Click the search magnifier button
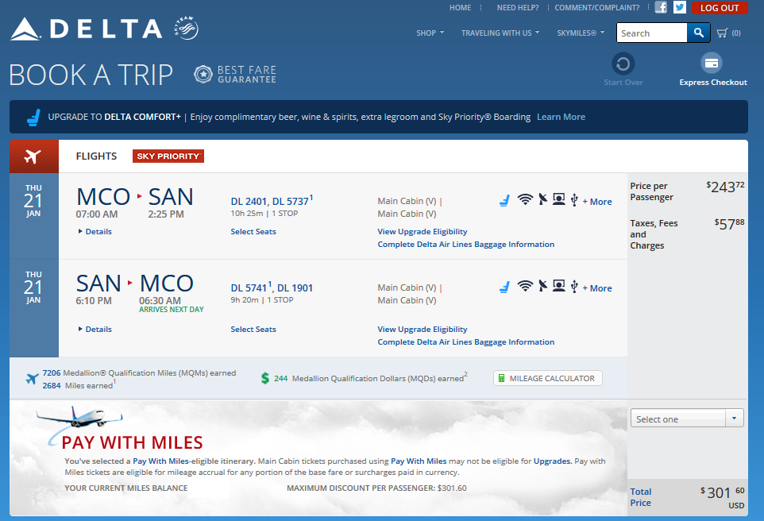The image size is (764, 521). (x=698, y=33)
